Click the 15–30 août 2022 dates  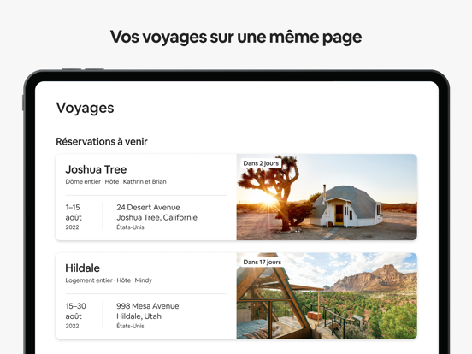pyautogui.click(x=75, y=316)
